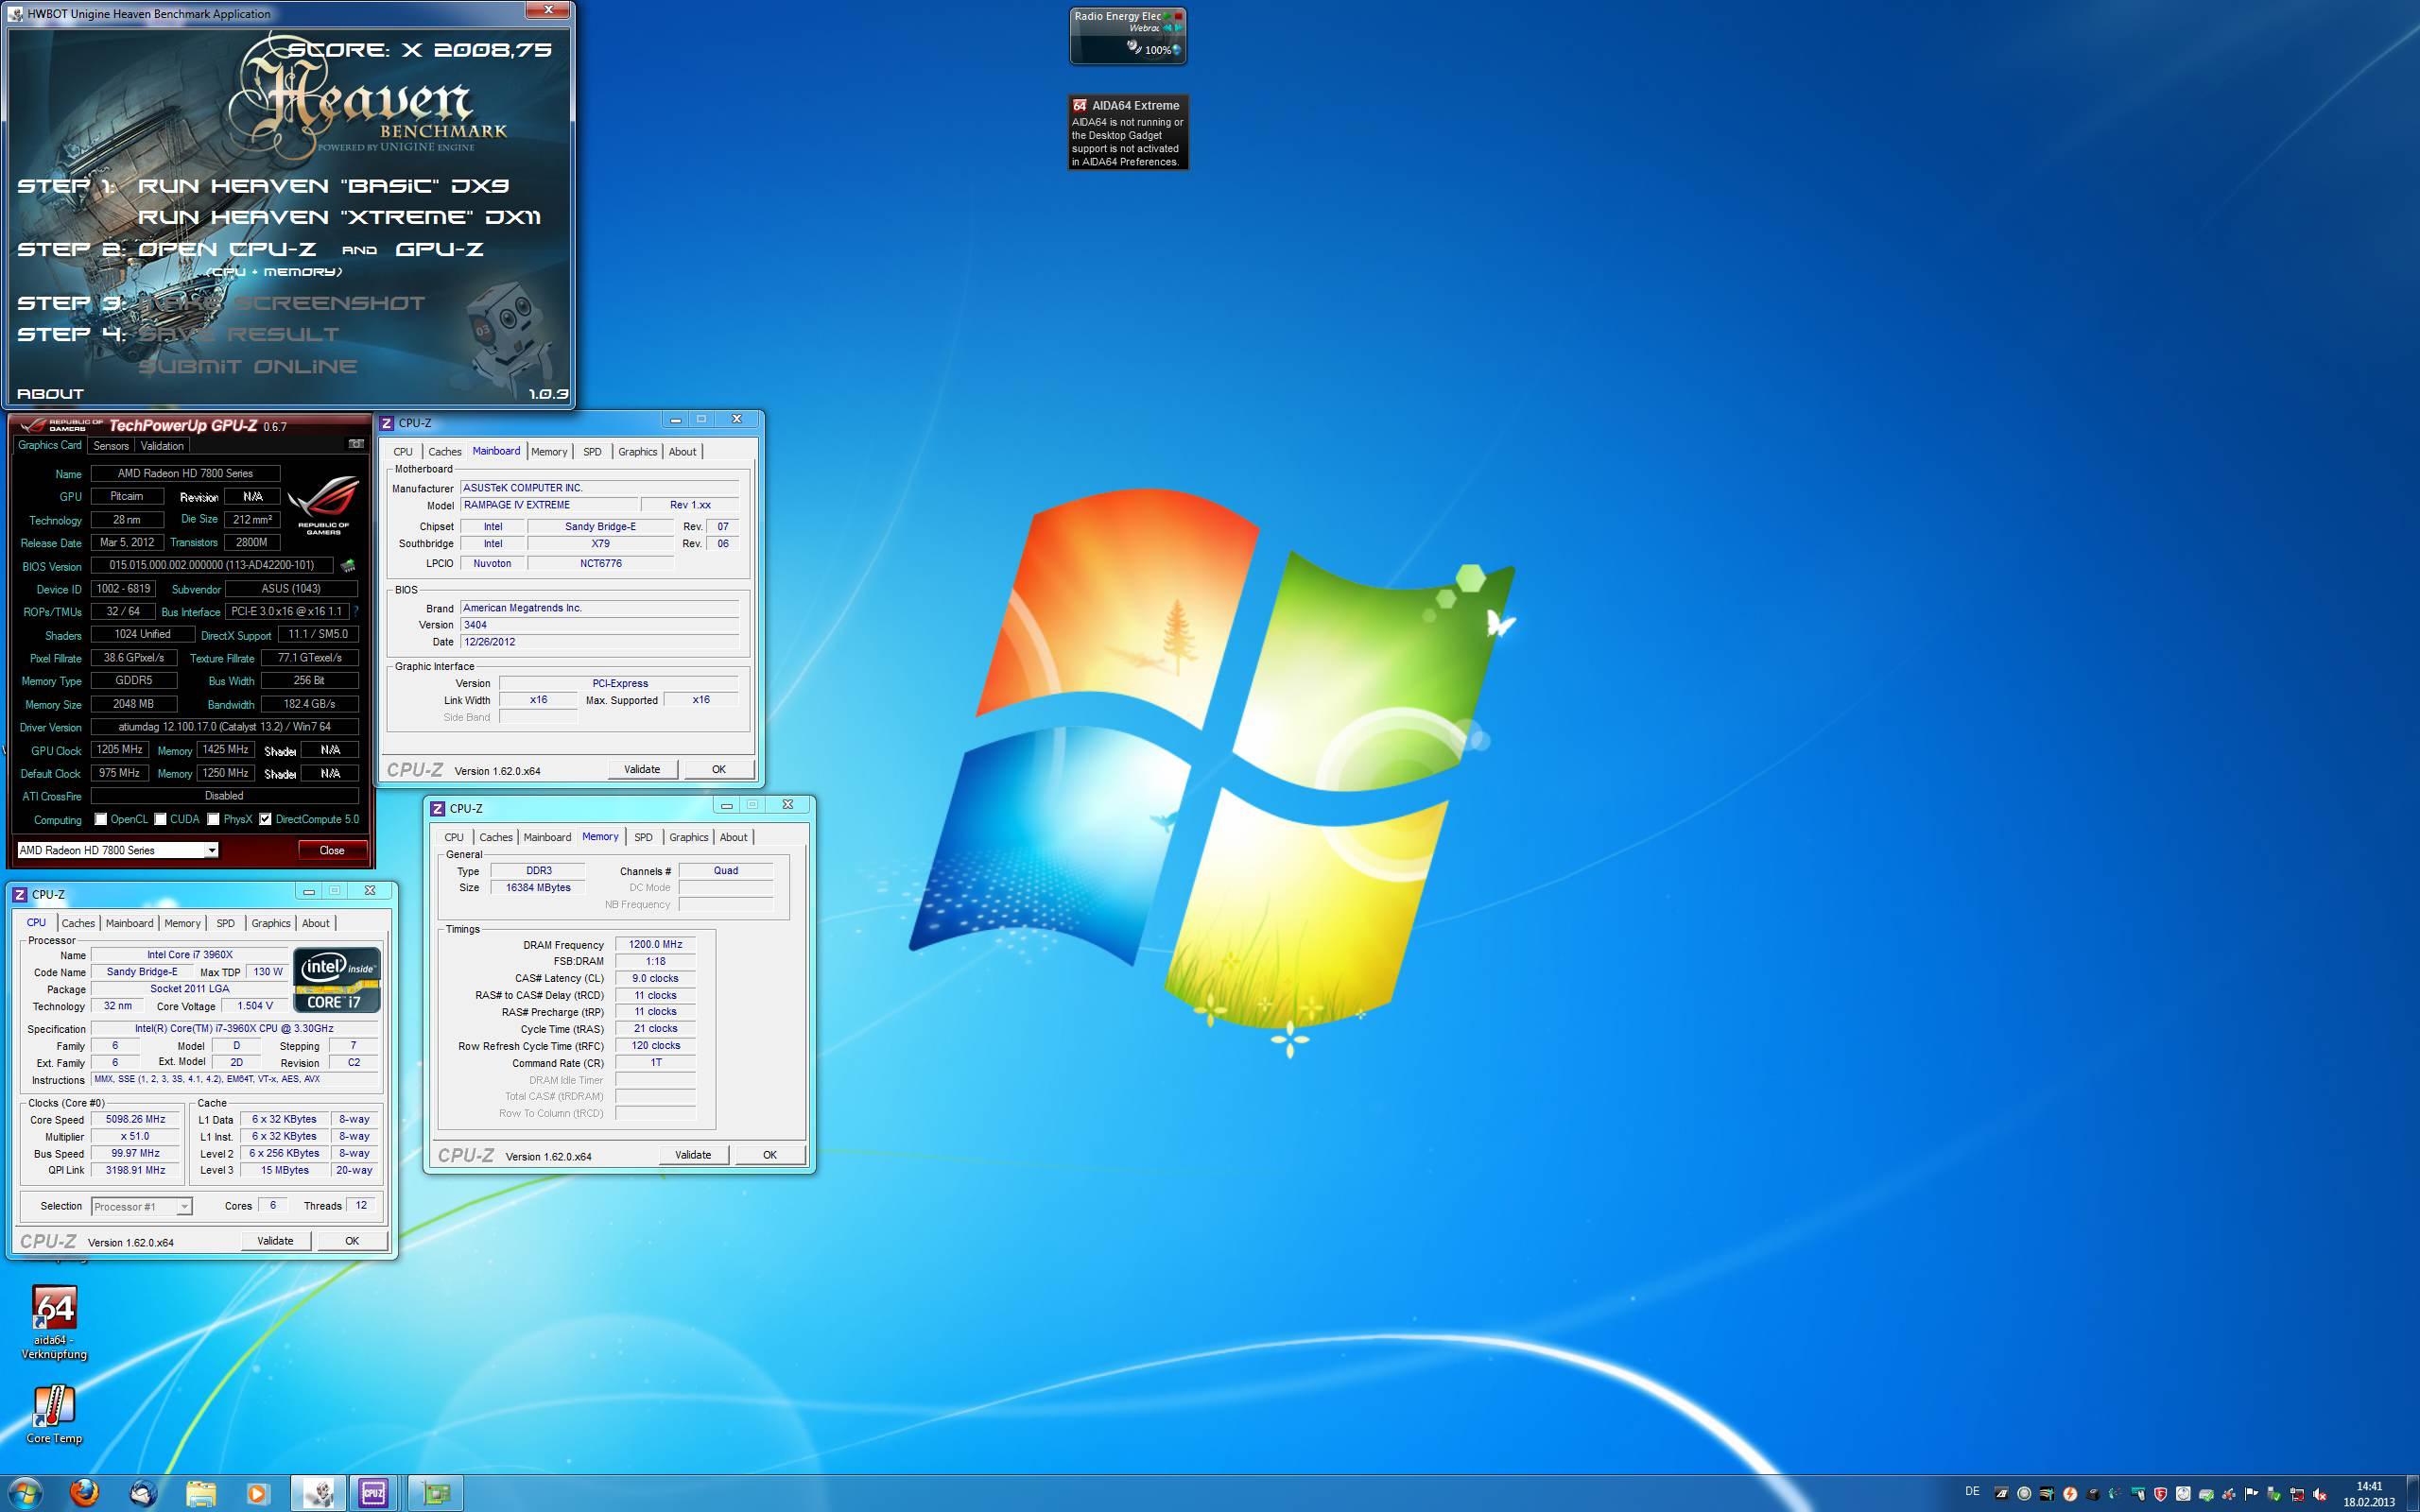Click Validate in CPU tab CPU-Z window
The image size is (2420, 1512).
(275, 1240)
